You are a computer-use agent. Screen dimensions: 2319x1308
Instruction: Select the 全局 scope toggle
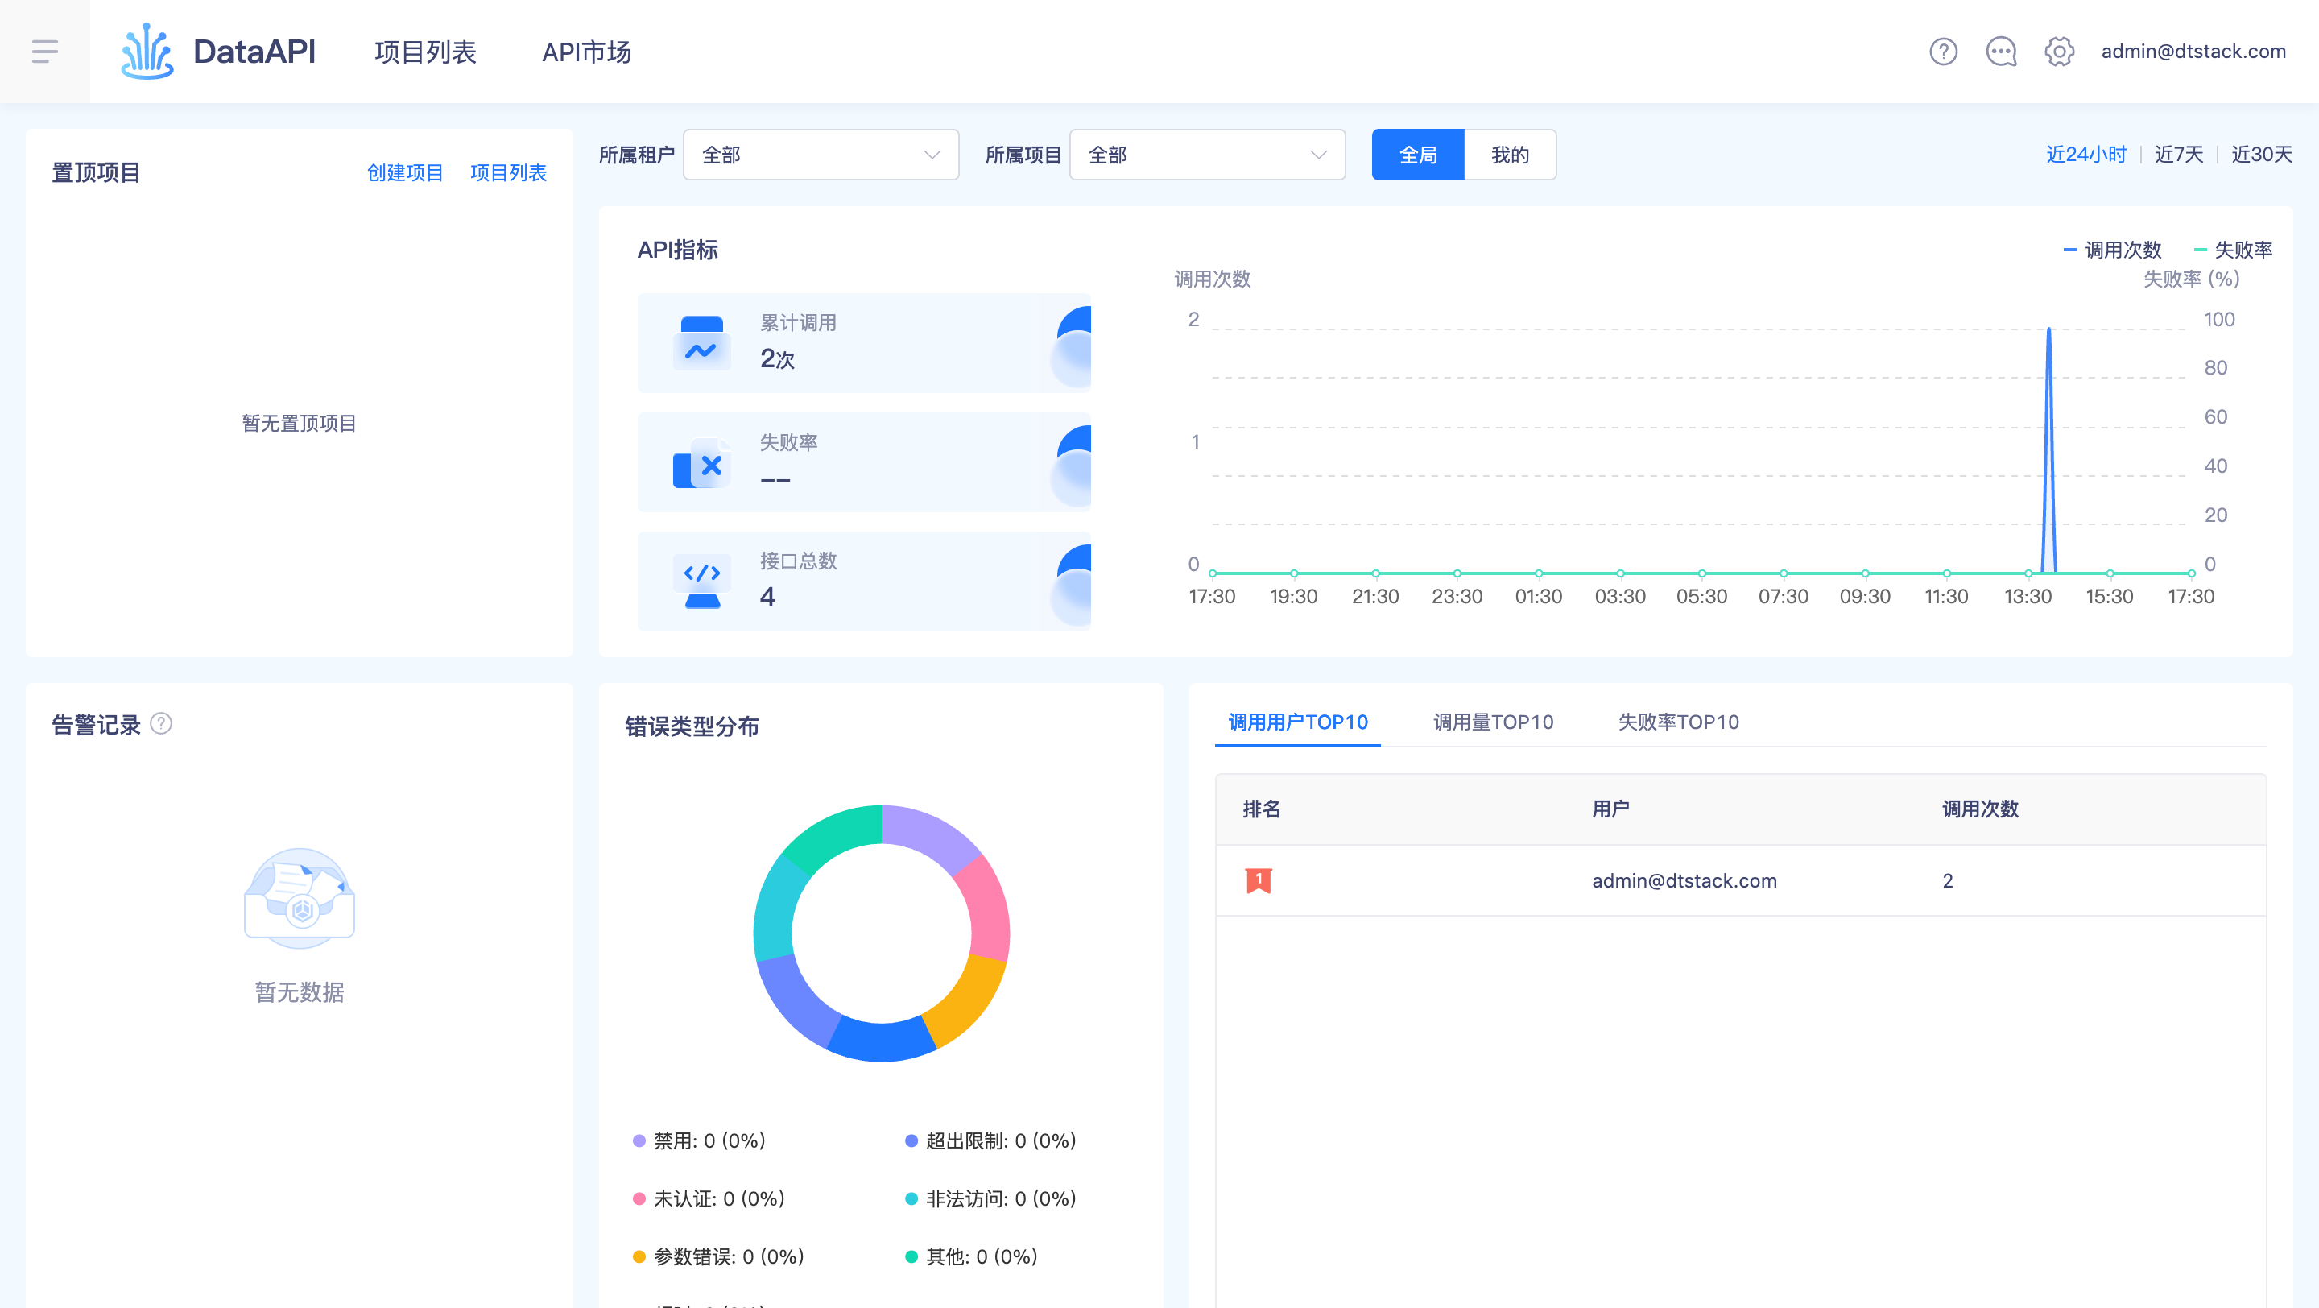1418,154
